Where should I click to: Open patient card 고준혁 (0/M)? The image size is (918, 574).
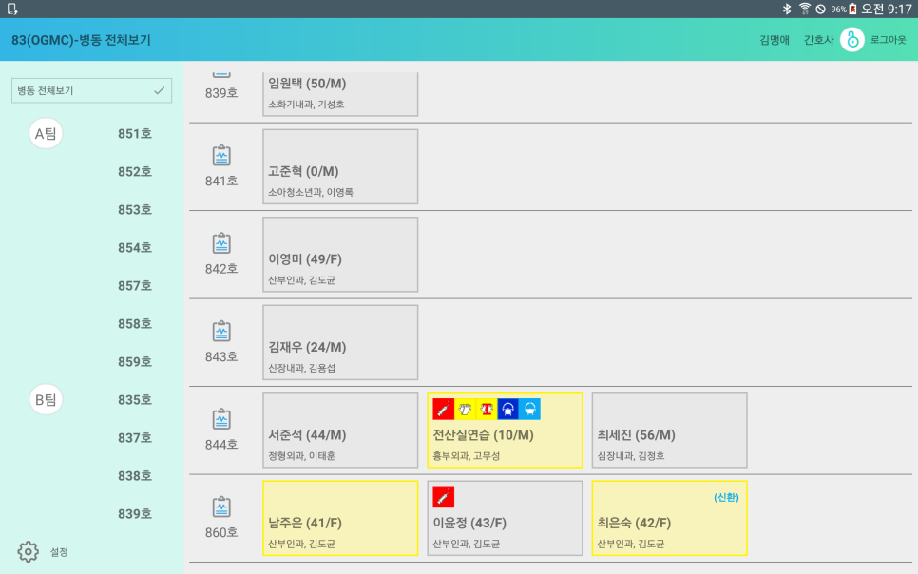tap(340, 167)
